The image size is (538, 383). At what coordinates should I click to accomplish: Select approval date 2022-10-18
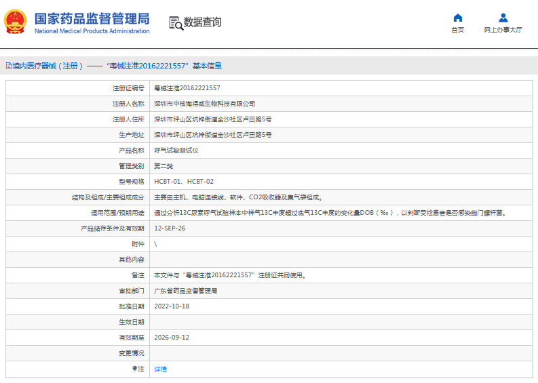172,306
